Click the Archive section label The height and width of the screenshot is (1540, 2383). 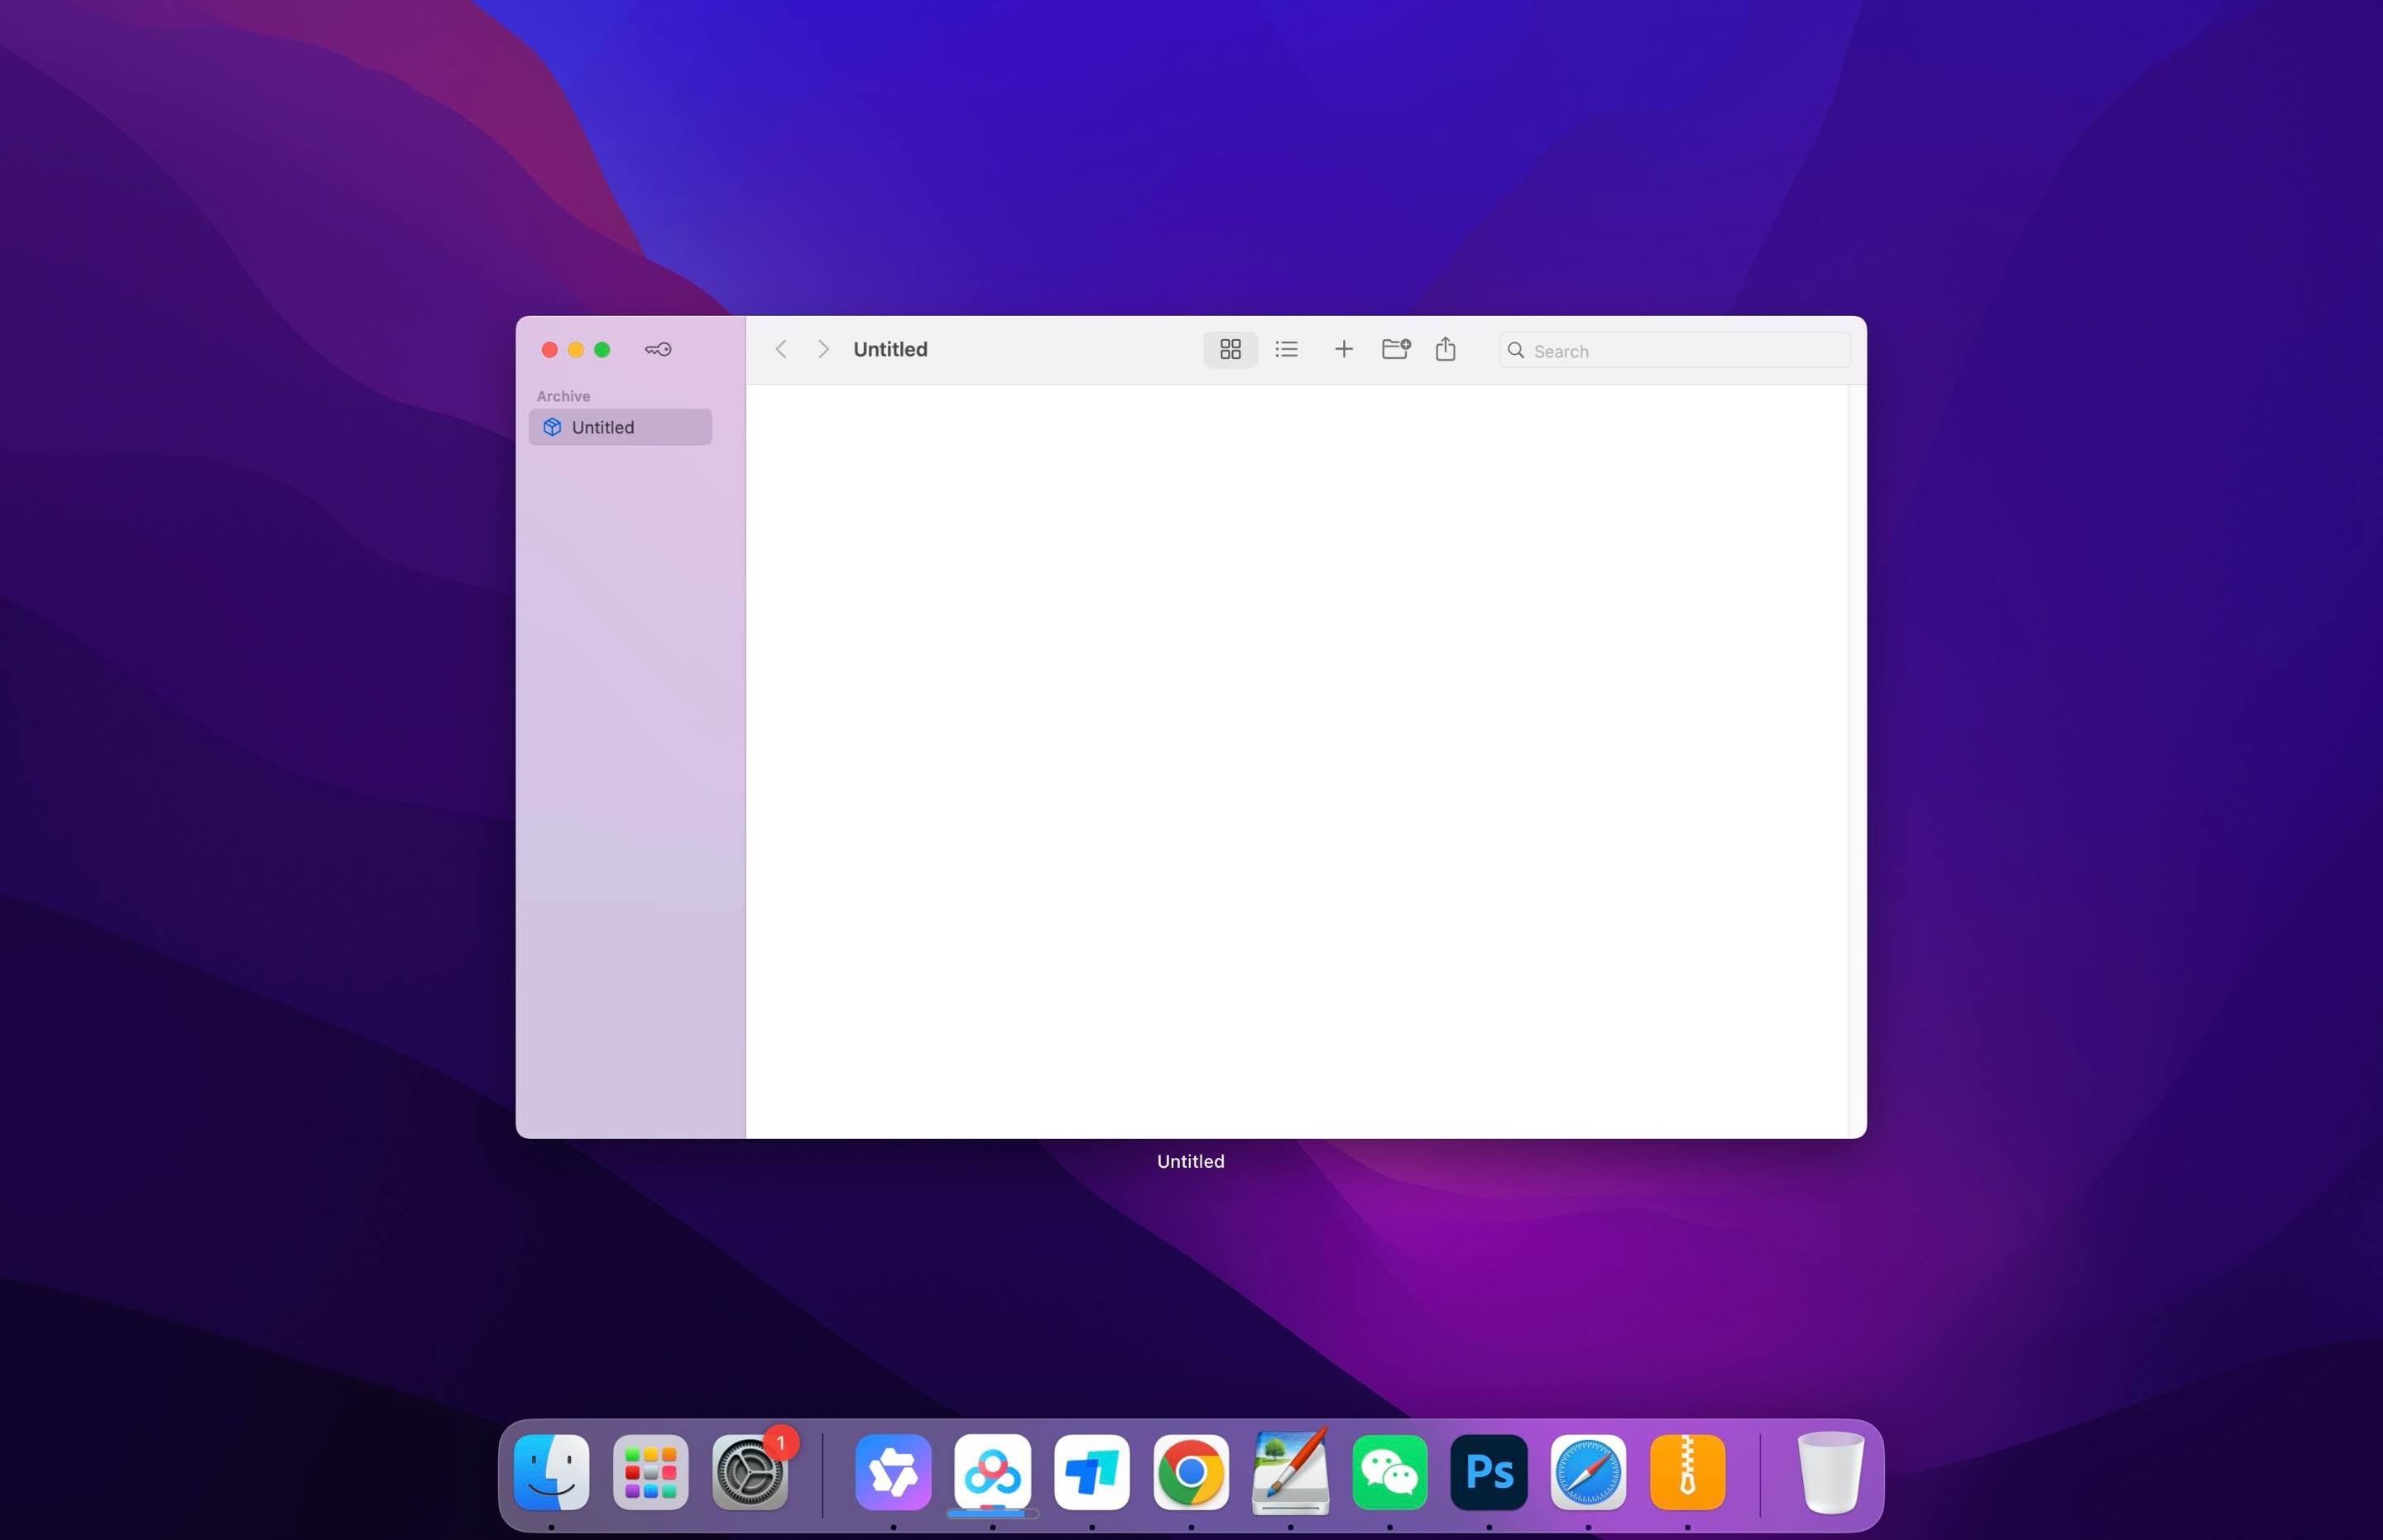coord(563,395)
